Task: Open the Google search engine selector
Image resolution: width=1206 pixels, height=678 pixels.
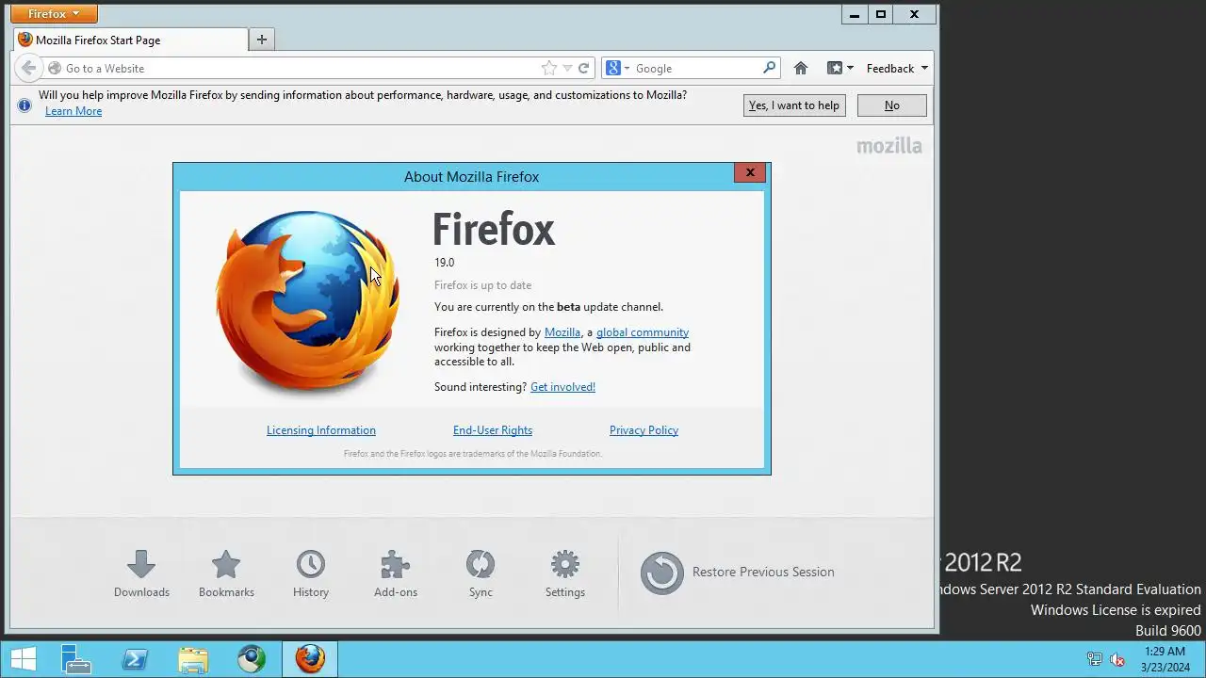Action: [x=618, y=68]
